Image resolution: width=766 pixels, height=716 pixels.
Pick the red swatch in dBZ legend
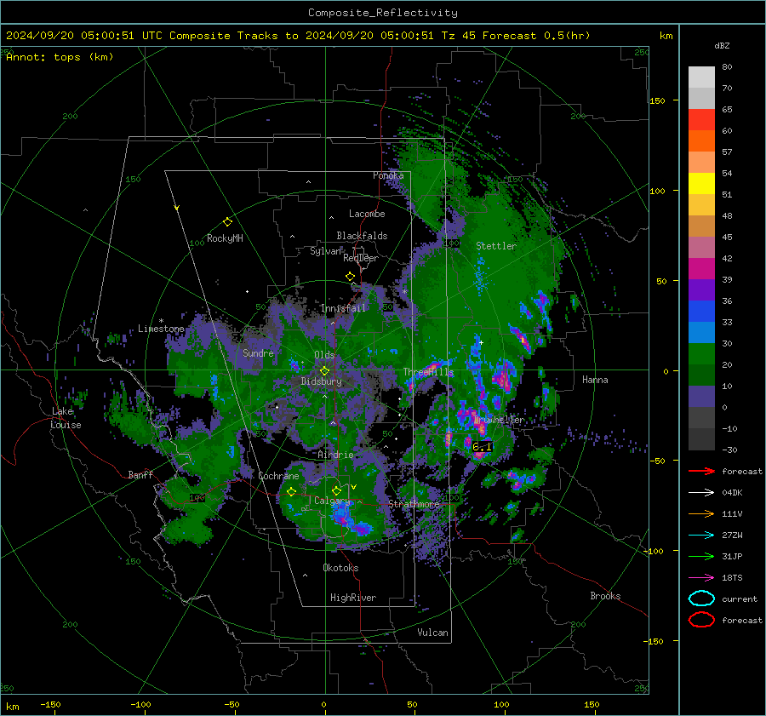point(701,119)
